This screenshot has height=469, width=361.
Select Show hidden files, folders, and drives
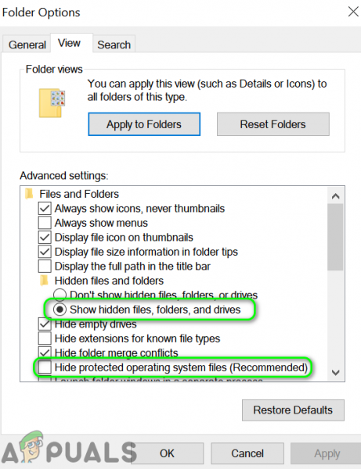point(60,310)
